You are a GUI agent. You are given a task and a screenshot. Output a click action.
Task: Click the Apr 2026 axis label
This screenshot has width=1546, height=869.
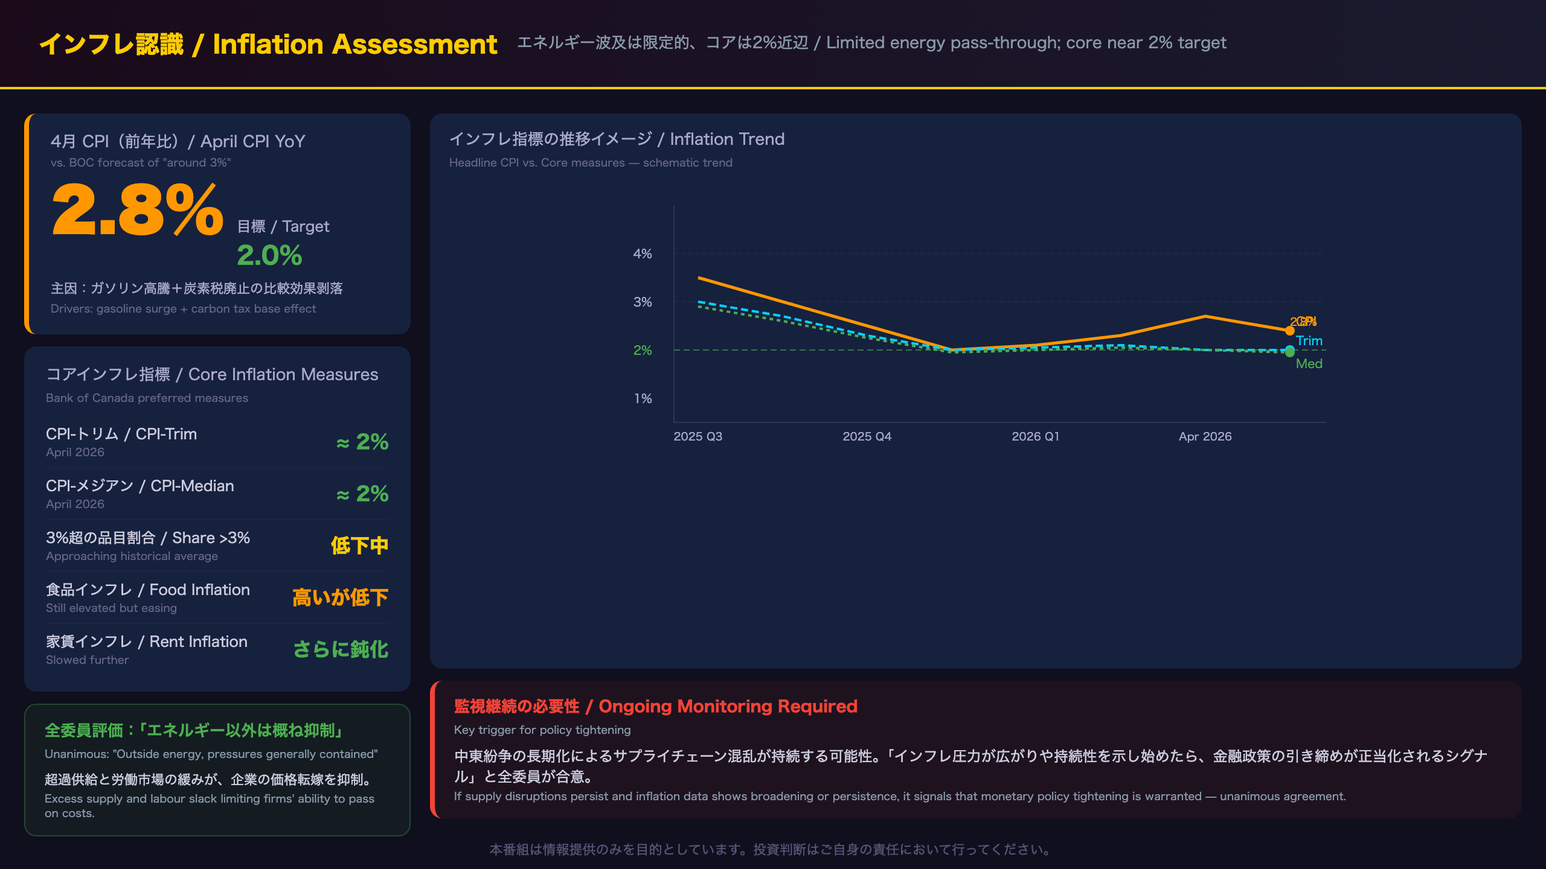pyautogui.click(x=1205, y=436)
